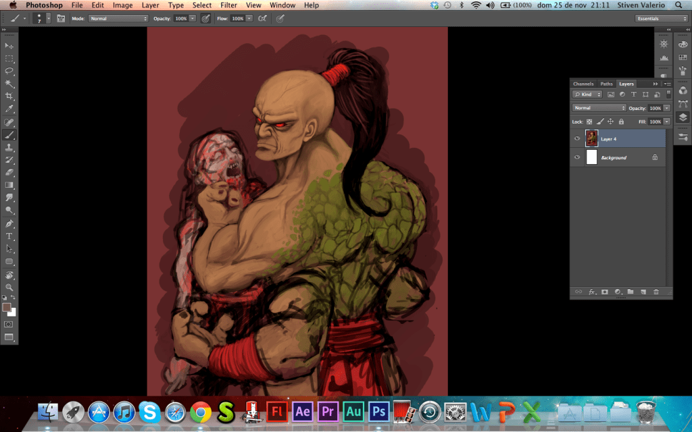Toggle lock transparent pixels in Layers panel

click(589, 122)
